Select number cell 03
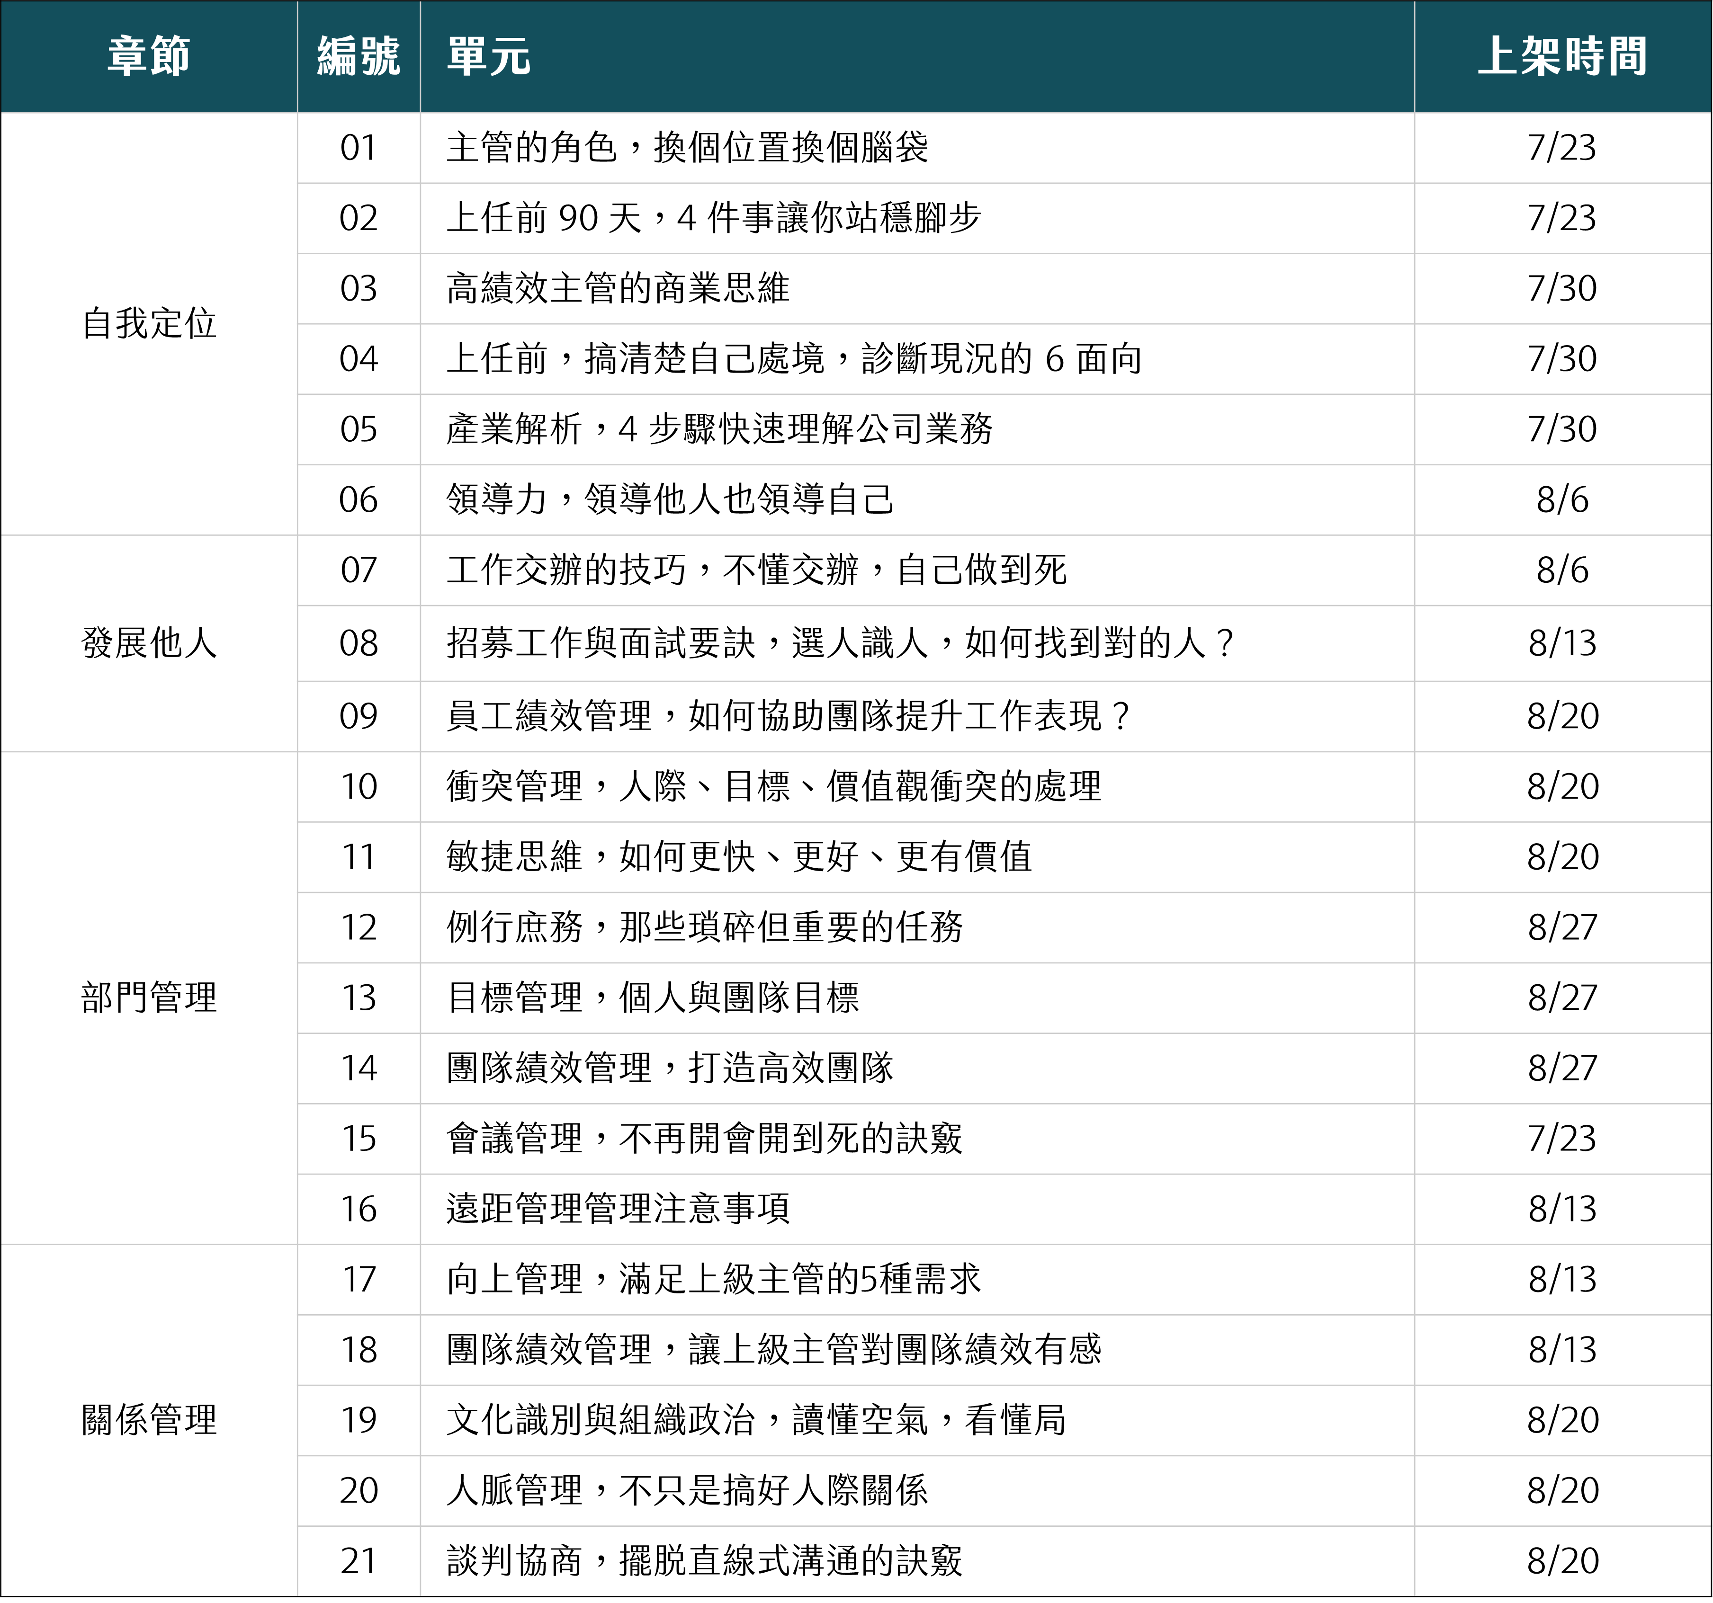1713x1603 pixels. click(x=359, y=289)
